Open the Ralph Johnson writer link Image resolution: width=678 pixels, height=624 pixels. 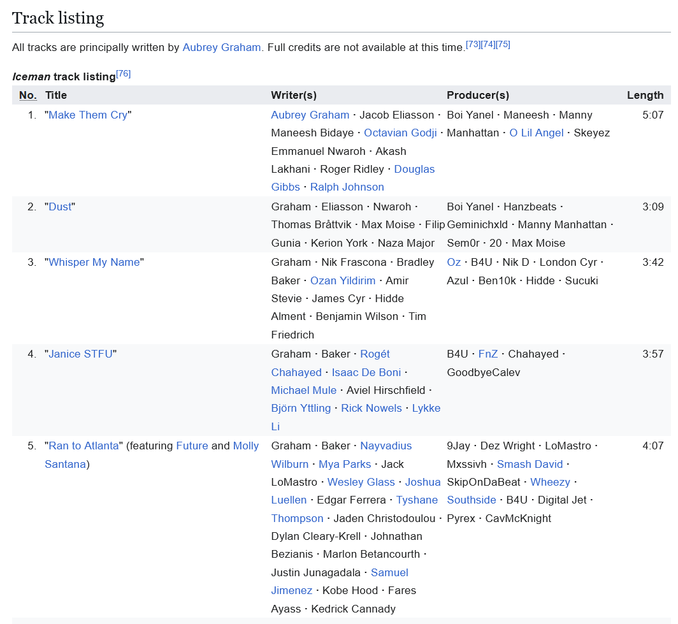point(347,187)
